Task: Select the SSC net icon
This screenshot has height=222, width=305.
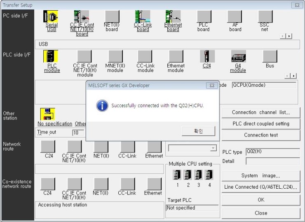Action: click(265, 16)
